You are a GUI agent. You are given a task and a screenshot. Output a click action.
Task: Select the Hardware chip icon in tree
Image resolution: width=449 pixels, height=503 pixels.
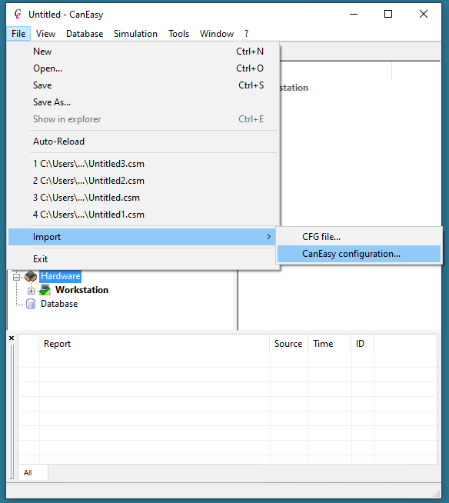[x=31, y=276]
